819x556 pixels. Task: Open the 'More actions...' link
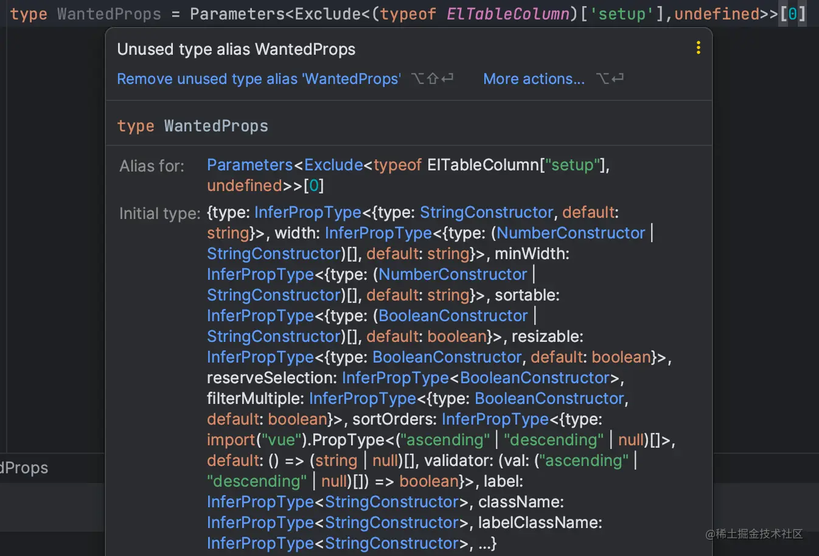point(534,79)
